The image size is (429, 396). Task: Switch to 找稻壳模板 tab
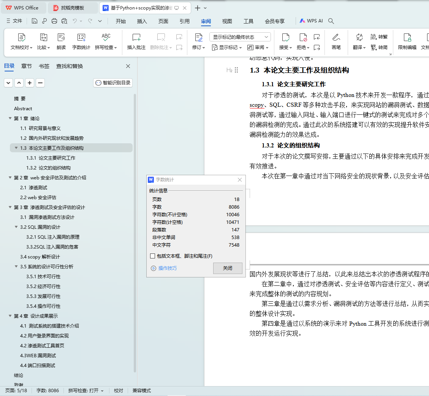click(73, 8)
